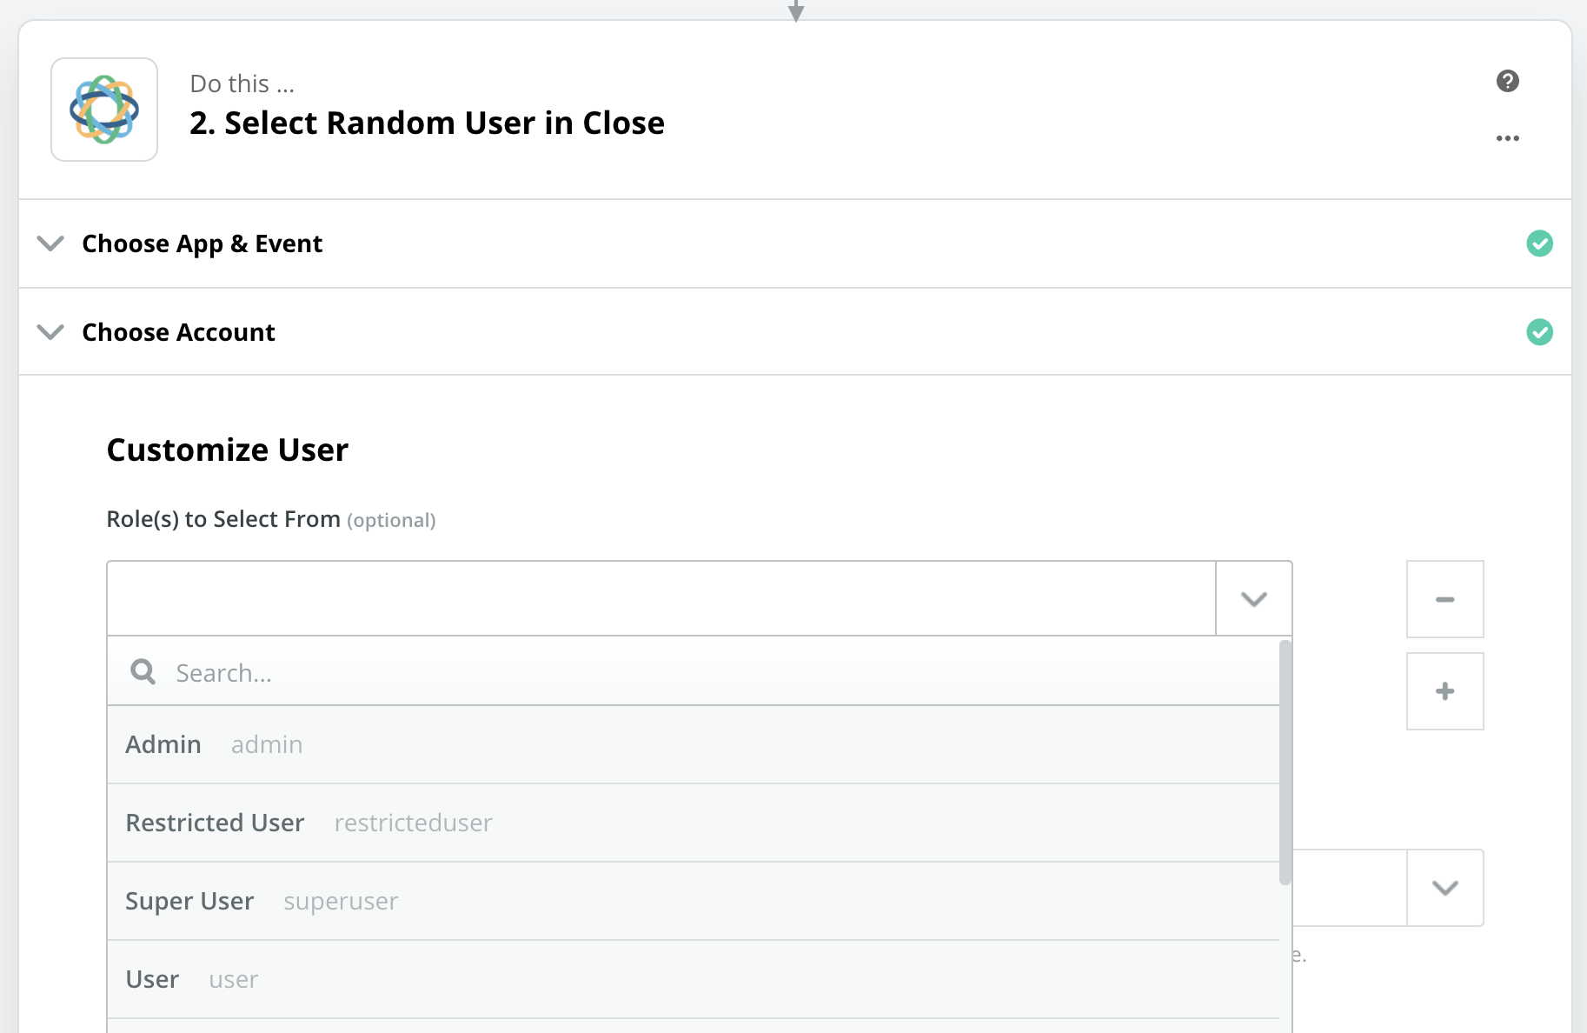Screen dimensions: 1587x1033
Task: Open the bottom-right dropdown chevron
Action: coord(1445,888)
